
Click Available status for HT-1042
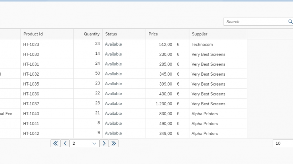(113, 133)
